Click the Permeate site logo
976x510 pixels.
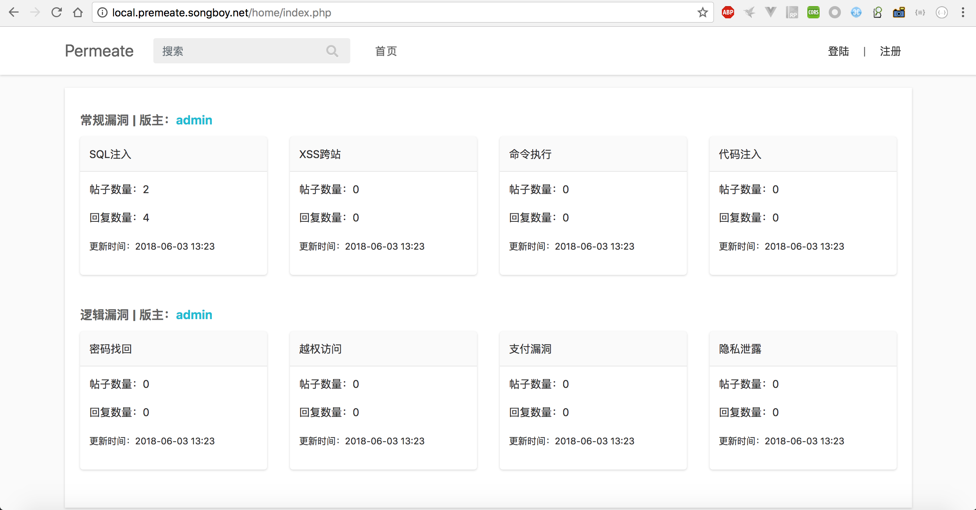(99, 51)
